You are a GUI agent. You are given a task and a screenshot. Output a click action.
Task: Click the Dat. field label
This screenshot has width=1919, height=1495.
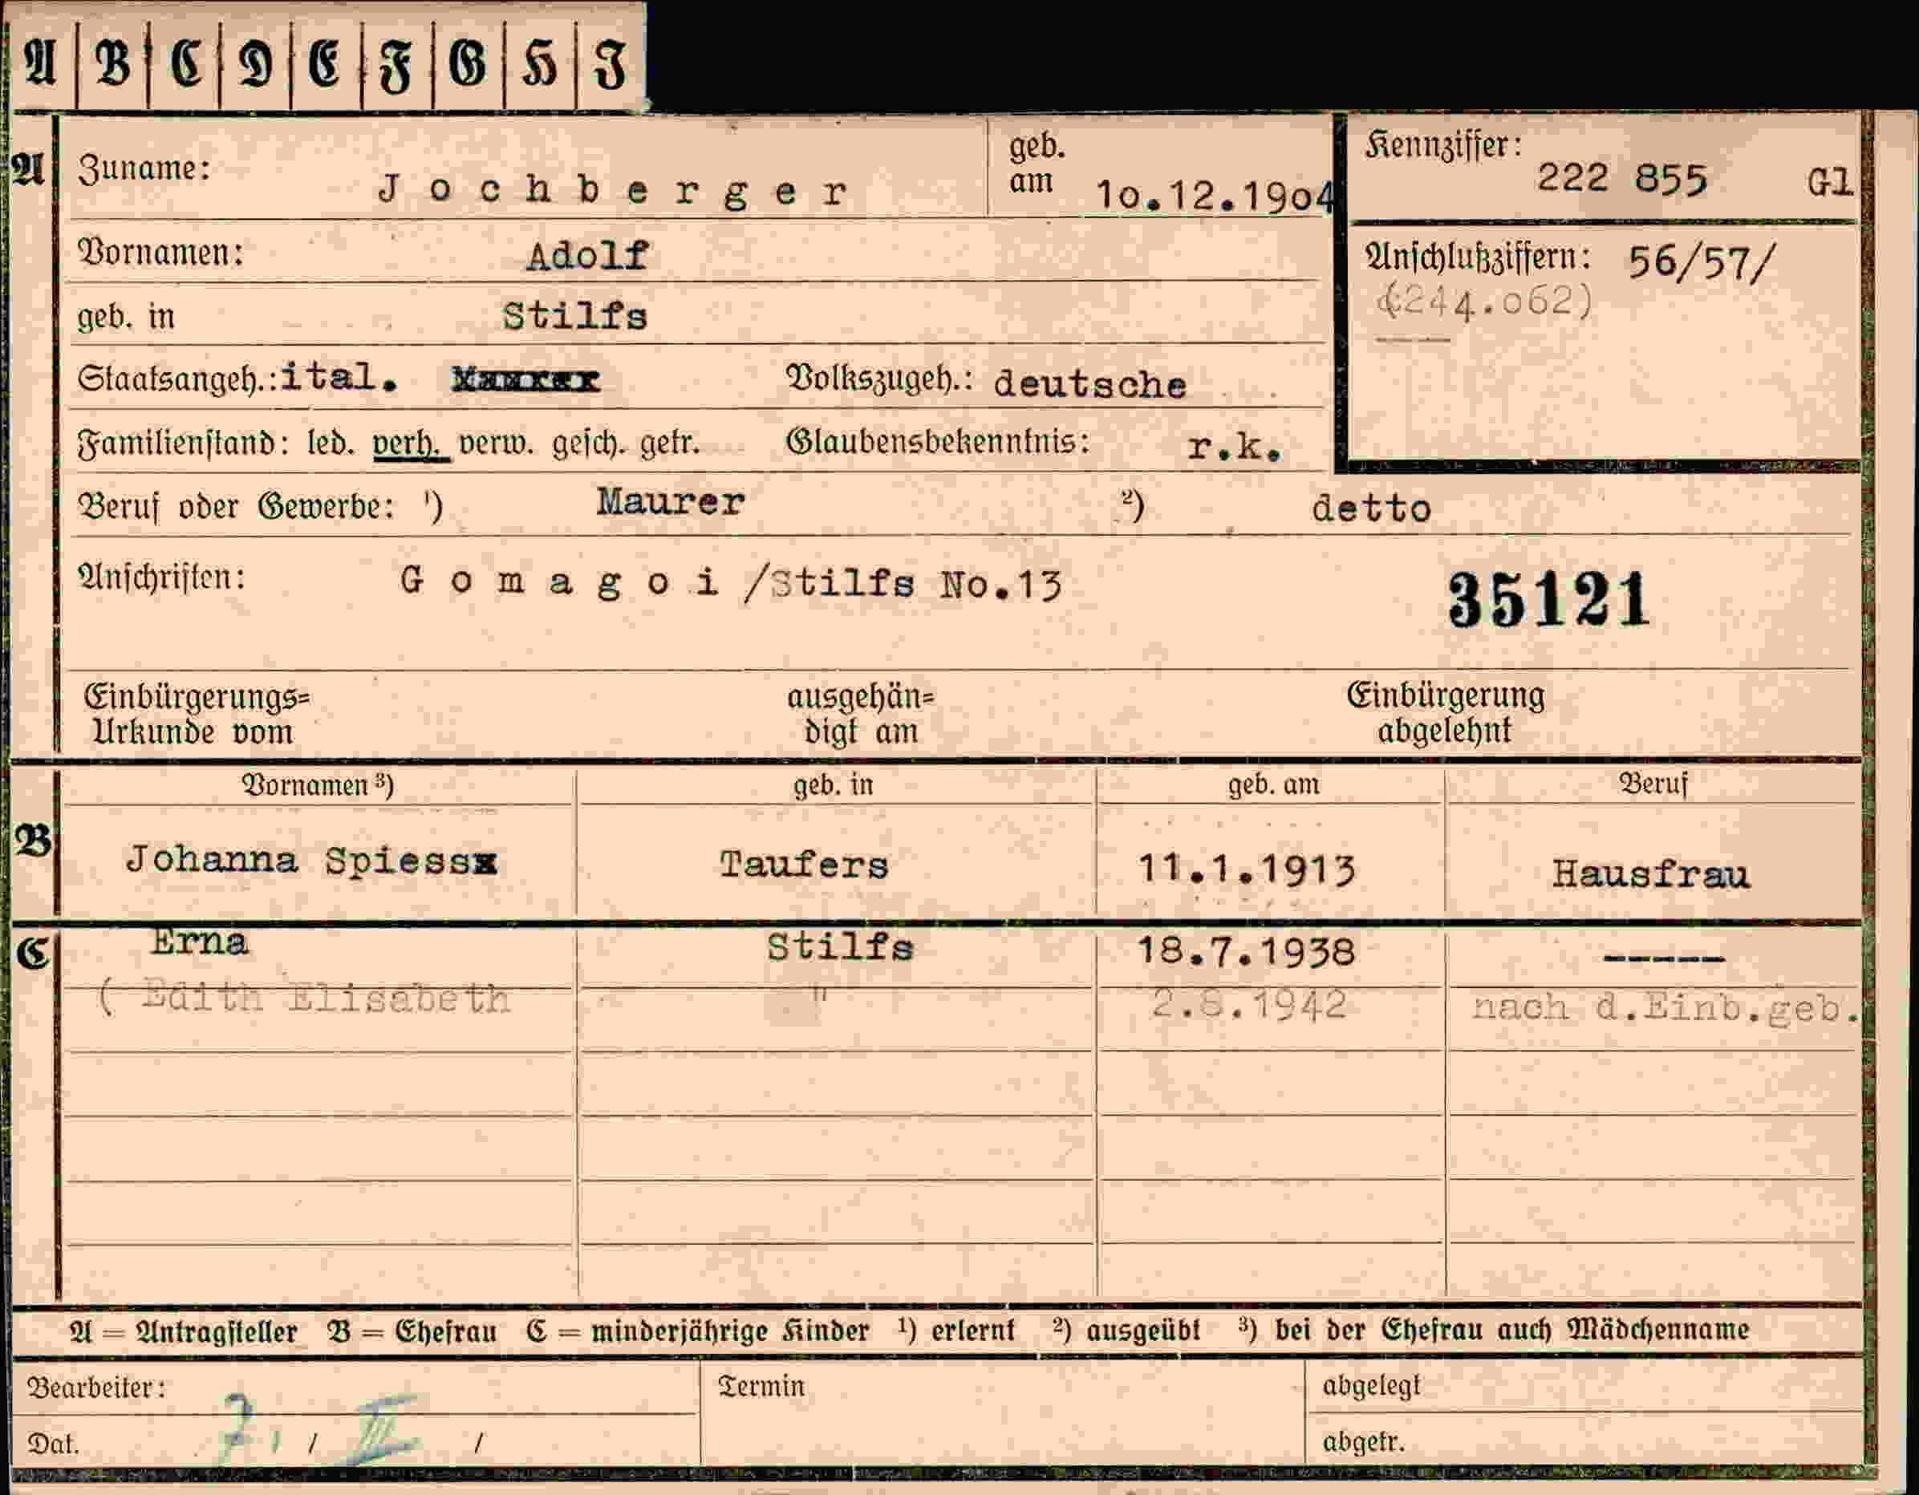(x=54, y=1444)
